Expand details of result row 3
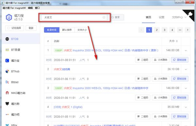This screenshot has width=196, height=126. click(x=186, y=88)
